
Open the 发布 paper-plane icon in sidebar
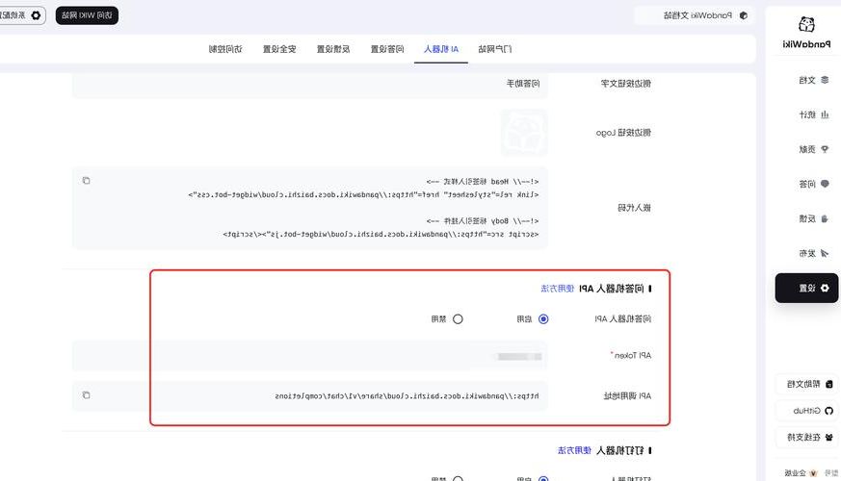825,253
